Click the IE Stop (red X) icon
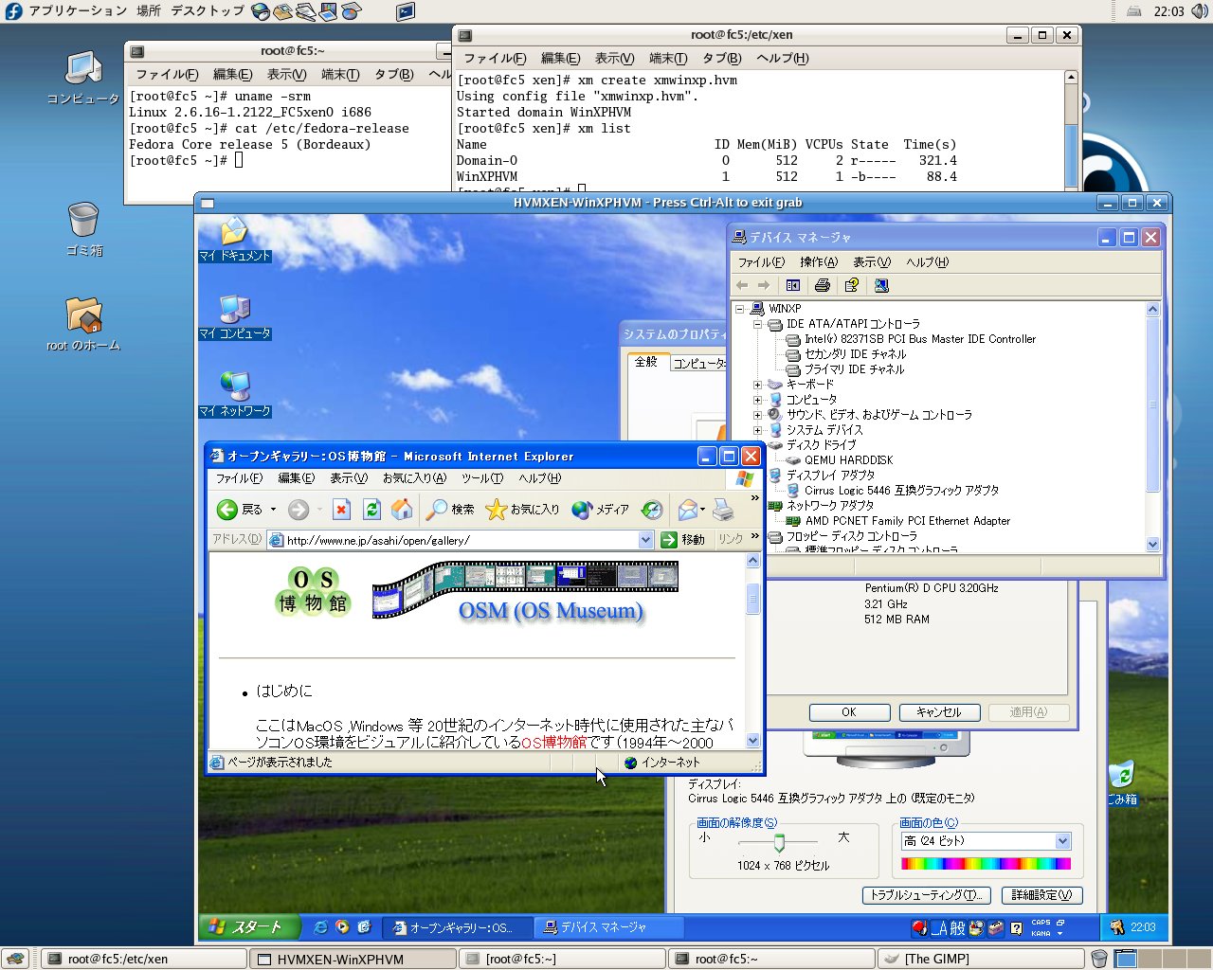Viewport: 1213px width, 970px height. point(342,510)
